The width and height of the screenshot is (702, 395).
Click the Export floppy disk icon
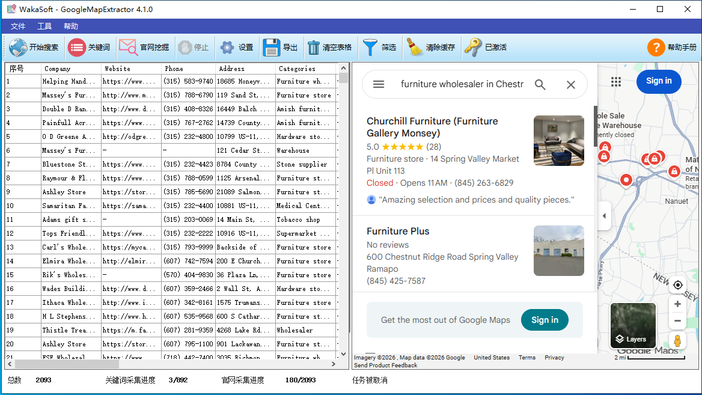(x=272, y=47)
